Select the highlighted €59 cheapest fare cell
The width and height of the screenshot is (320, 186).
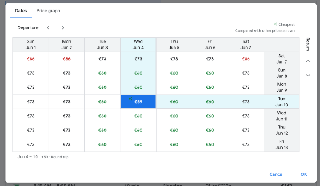[x=138, y=102]
